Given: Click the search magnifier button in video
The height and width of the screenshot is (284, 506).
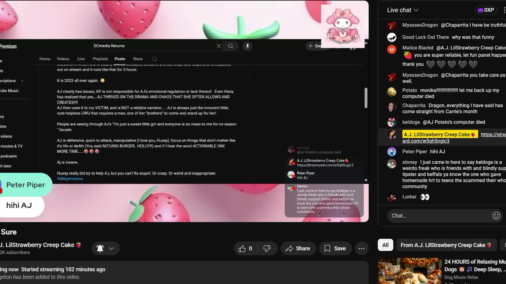Looking at the screenshot, I should tap(230, 46).
